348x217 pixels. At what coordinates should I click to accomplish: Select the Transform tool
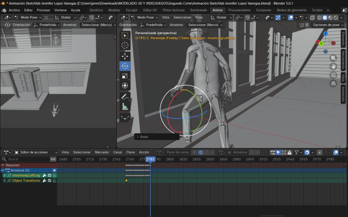125,85
